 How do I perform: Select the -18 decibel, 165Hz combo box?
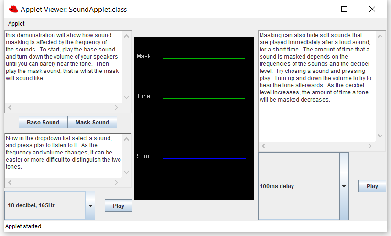(45, 205)
